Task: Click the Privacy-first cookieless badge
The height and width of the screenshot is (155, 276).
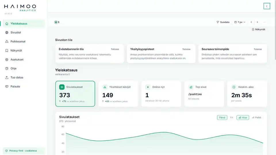Action: pos(24,151)
